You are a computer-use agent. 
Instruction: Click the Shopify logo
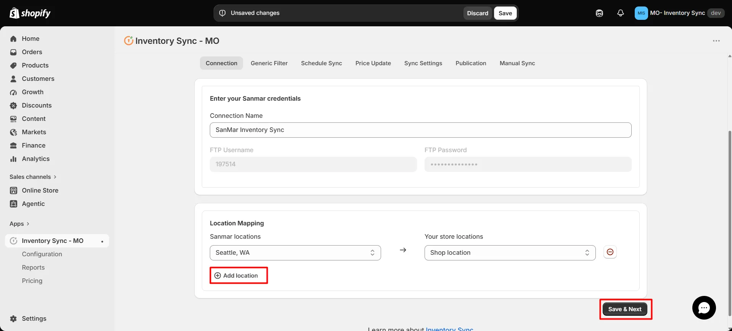(30, 13)
